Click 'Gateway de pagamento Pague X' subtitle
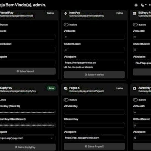 click(x=86, y=91)
